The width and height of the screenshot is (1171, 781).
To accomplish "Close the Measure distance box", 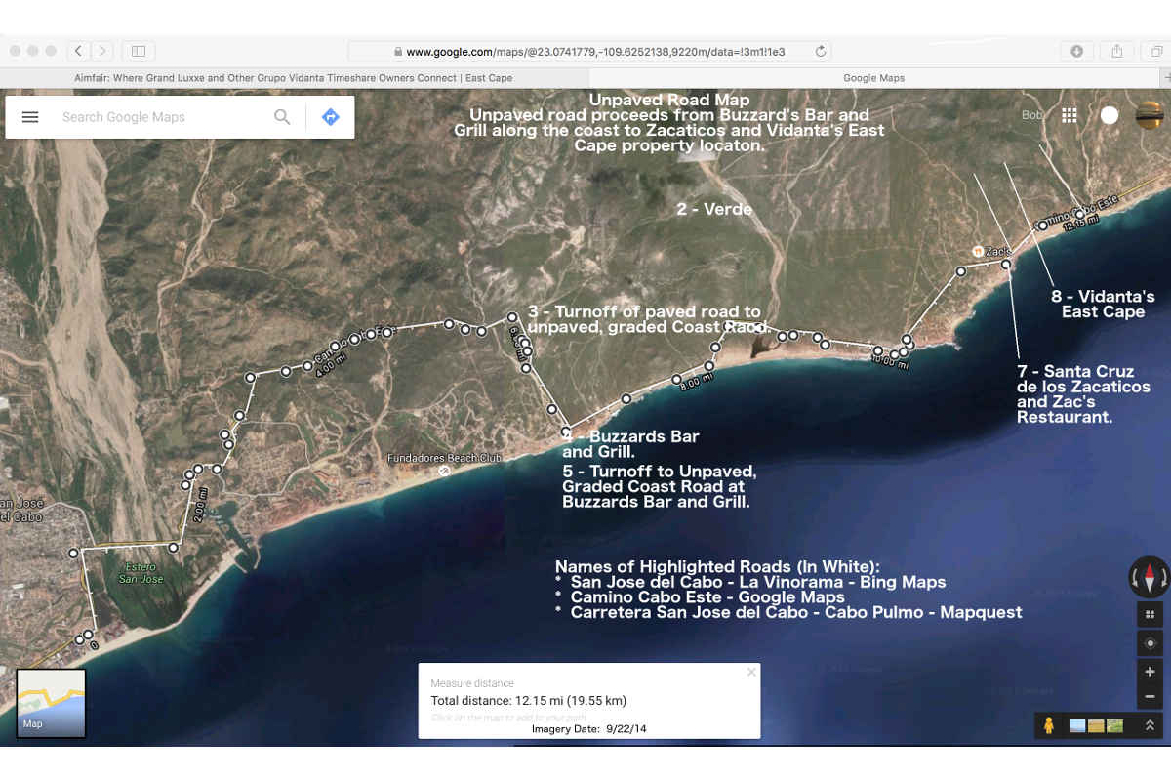I will tap(750, 672).
